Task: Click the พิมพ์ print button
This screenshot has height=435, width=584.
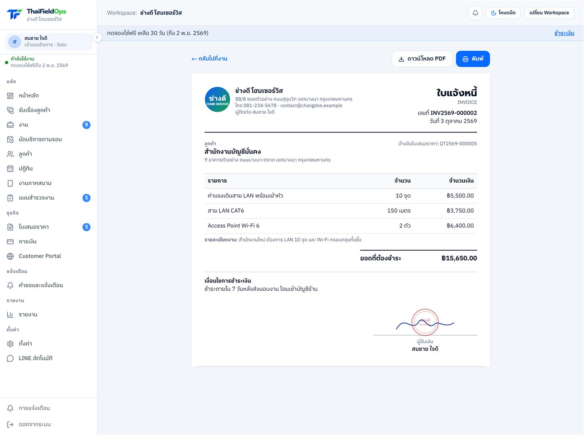Action: (473, 59)
